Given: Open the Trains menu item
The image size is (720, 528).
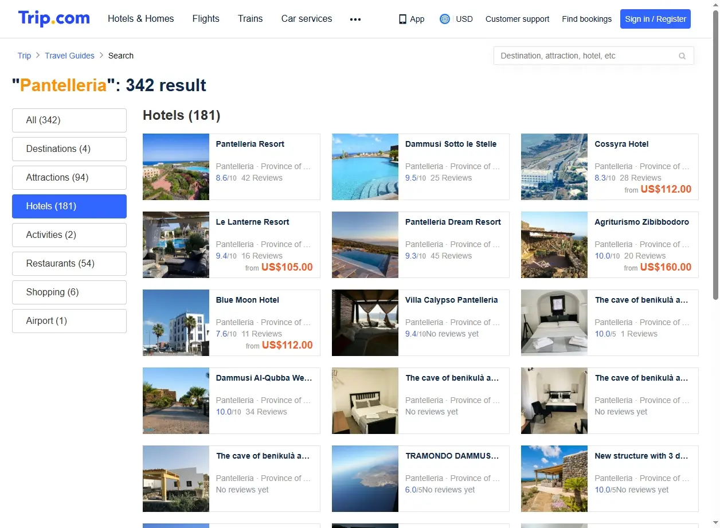Looking at the screenshot, I should pos(251,19).
